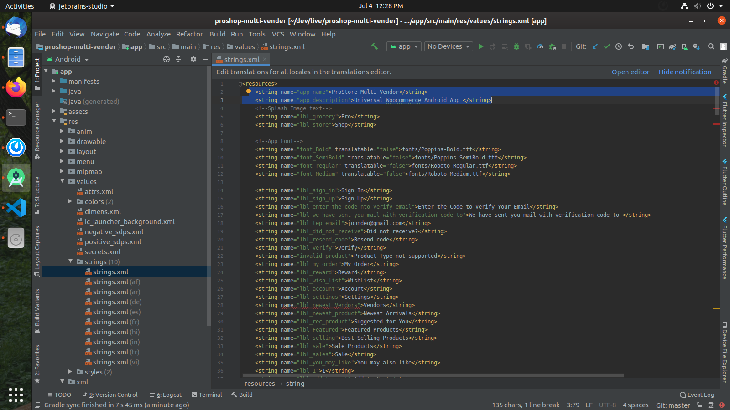The height and width of the screenshot is (410, 730).
Task: Open the Analyze menu
Action: pyautogui.click(x=158, y=34)
